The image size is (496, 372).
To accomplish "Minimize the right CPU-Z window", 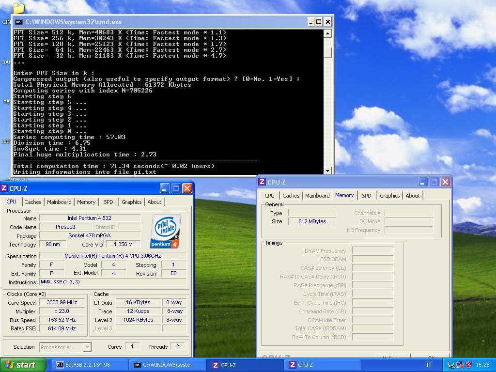I will click(422, 182).
